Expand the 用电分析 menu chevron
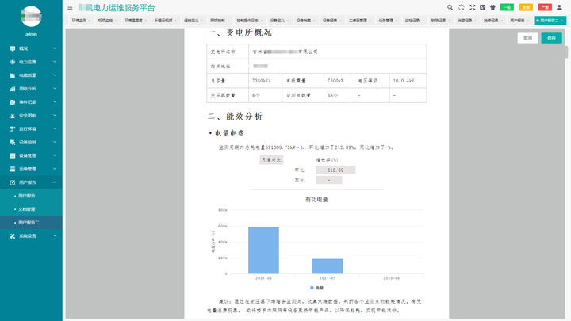The height and width of the screenshot is (321, 571). click(x=55, y=89)
